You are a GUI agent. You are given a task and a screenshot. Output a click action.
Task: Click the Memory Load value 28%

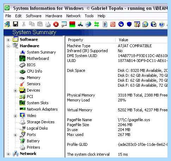(x=122, y=100)
